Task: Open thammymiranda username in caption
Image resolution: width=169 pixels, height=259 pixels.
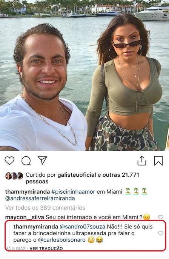Action: point(28,192)
